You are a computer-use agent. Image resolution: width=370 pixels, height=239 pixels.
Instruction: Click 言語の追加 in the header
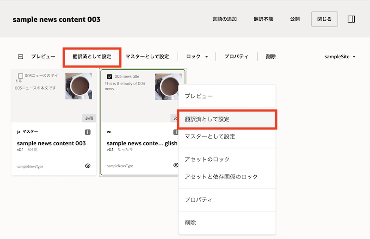tap(224, 19)
